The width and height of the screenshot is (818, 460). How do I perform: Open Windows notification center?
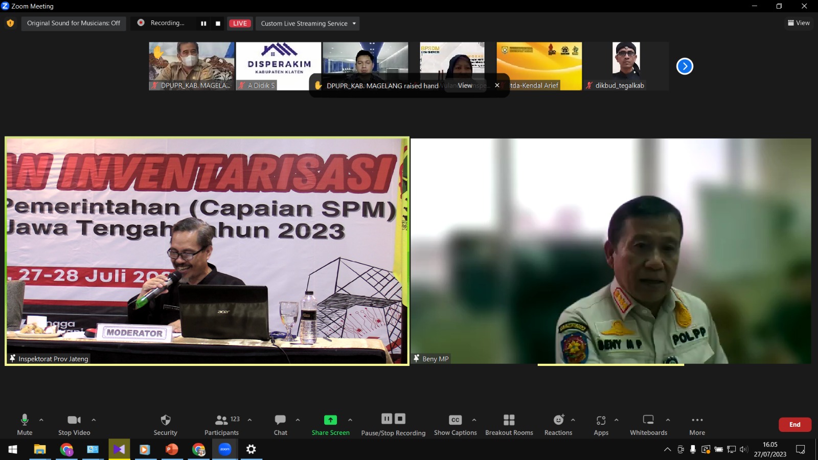801,450
